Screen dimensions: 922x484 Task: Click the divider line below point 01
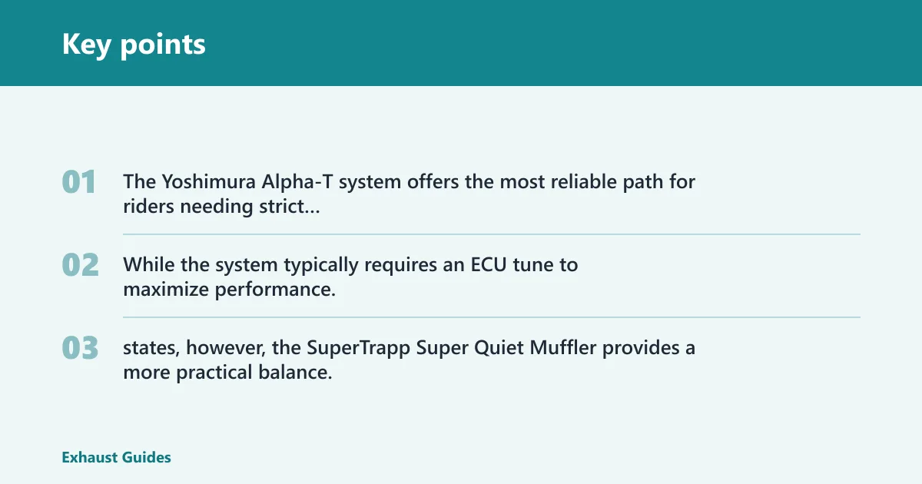coord(492,234)
